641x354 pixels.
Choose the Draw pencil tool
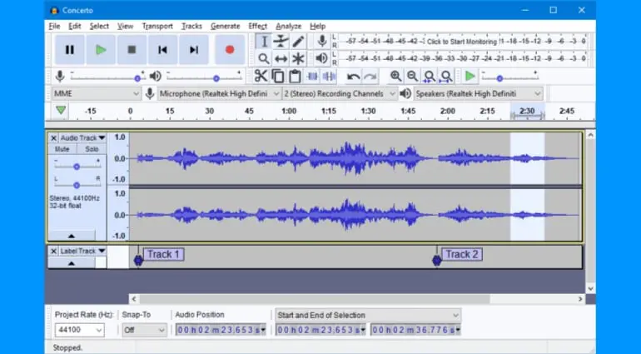click(298, 41)
